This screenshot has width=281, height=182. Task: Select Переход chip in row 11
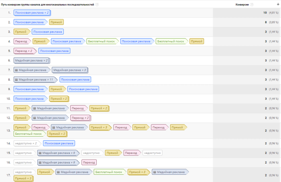(79, 108)
